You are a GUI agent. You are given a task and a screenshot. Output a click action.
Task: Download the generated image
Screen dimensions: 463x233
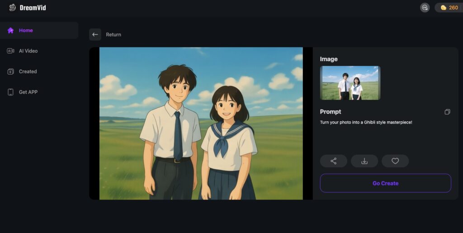click(x=364, y=161)
